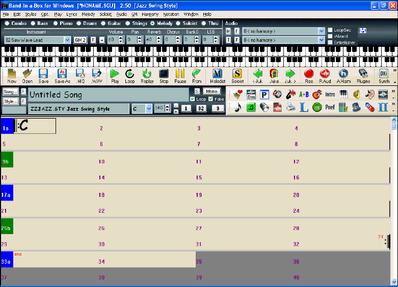The width and height of the screenshot is (398, 287).
Task: Open the key signature C dropdown
Action: (149, 108)
